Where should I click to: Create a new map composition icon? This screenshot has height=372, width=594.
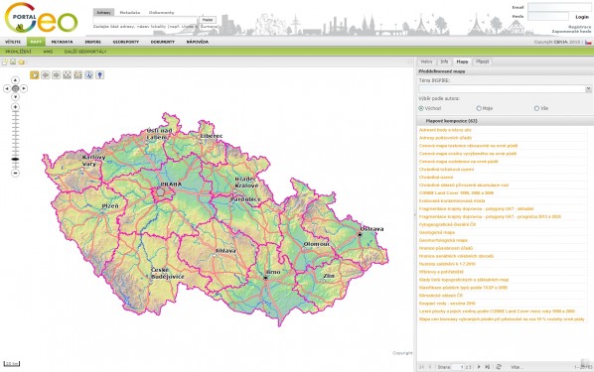[x=5, y=62]
